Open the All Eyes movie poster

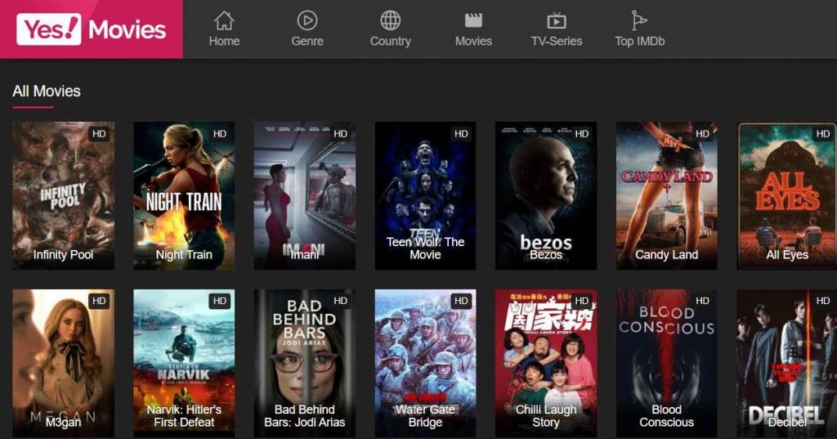coord(787,195)
